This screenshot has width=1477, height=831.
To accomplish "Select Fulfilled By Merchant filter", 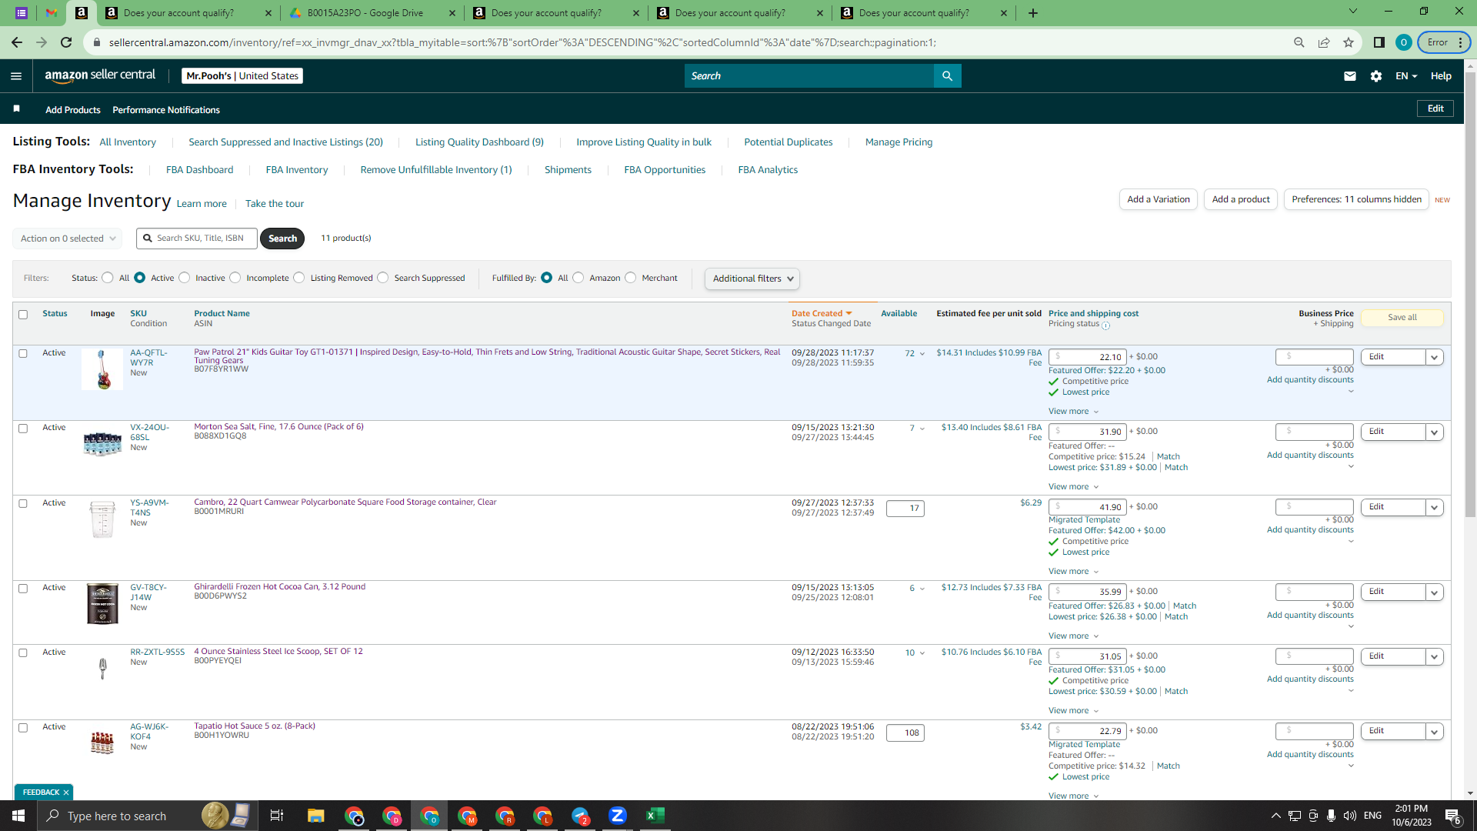I will pos(631,278).
